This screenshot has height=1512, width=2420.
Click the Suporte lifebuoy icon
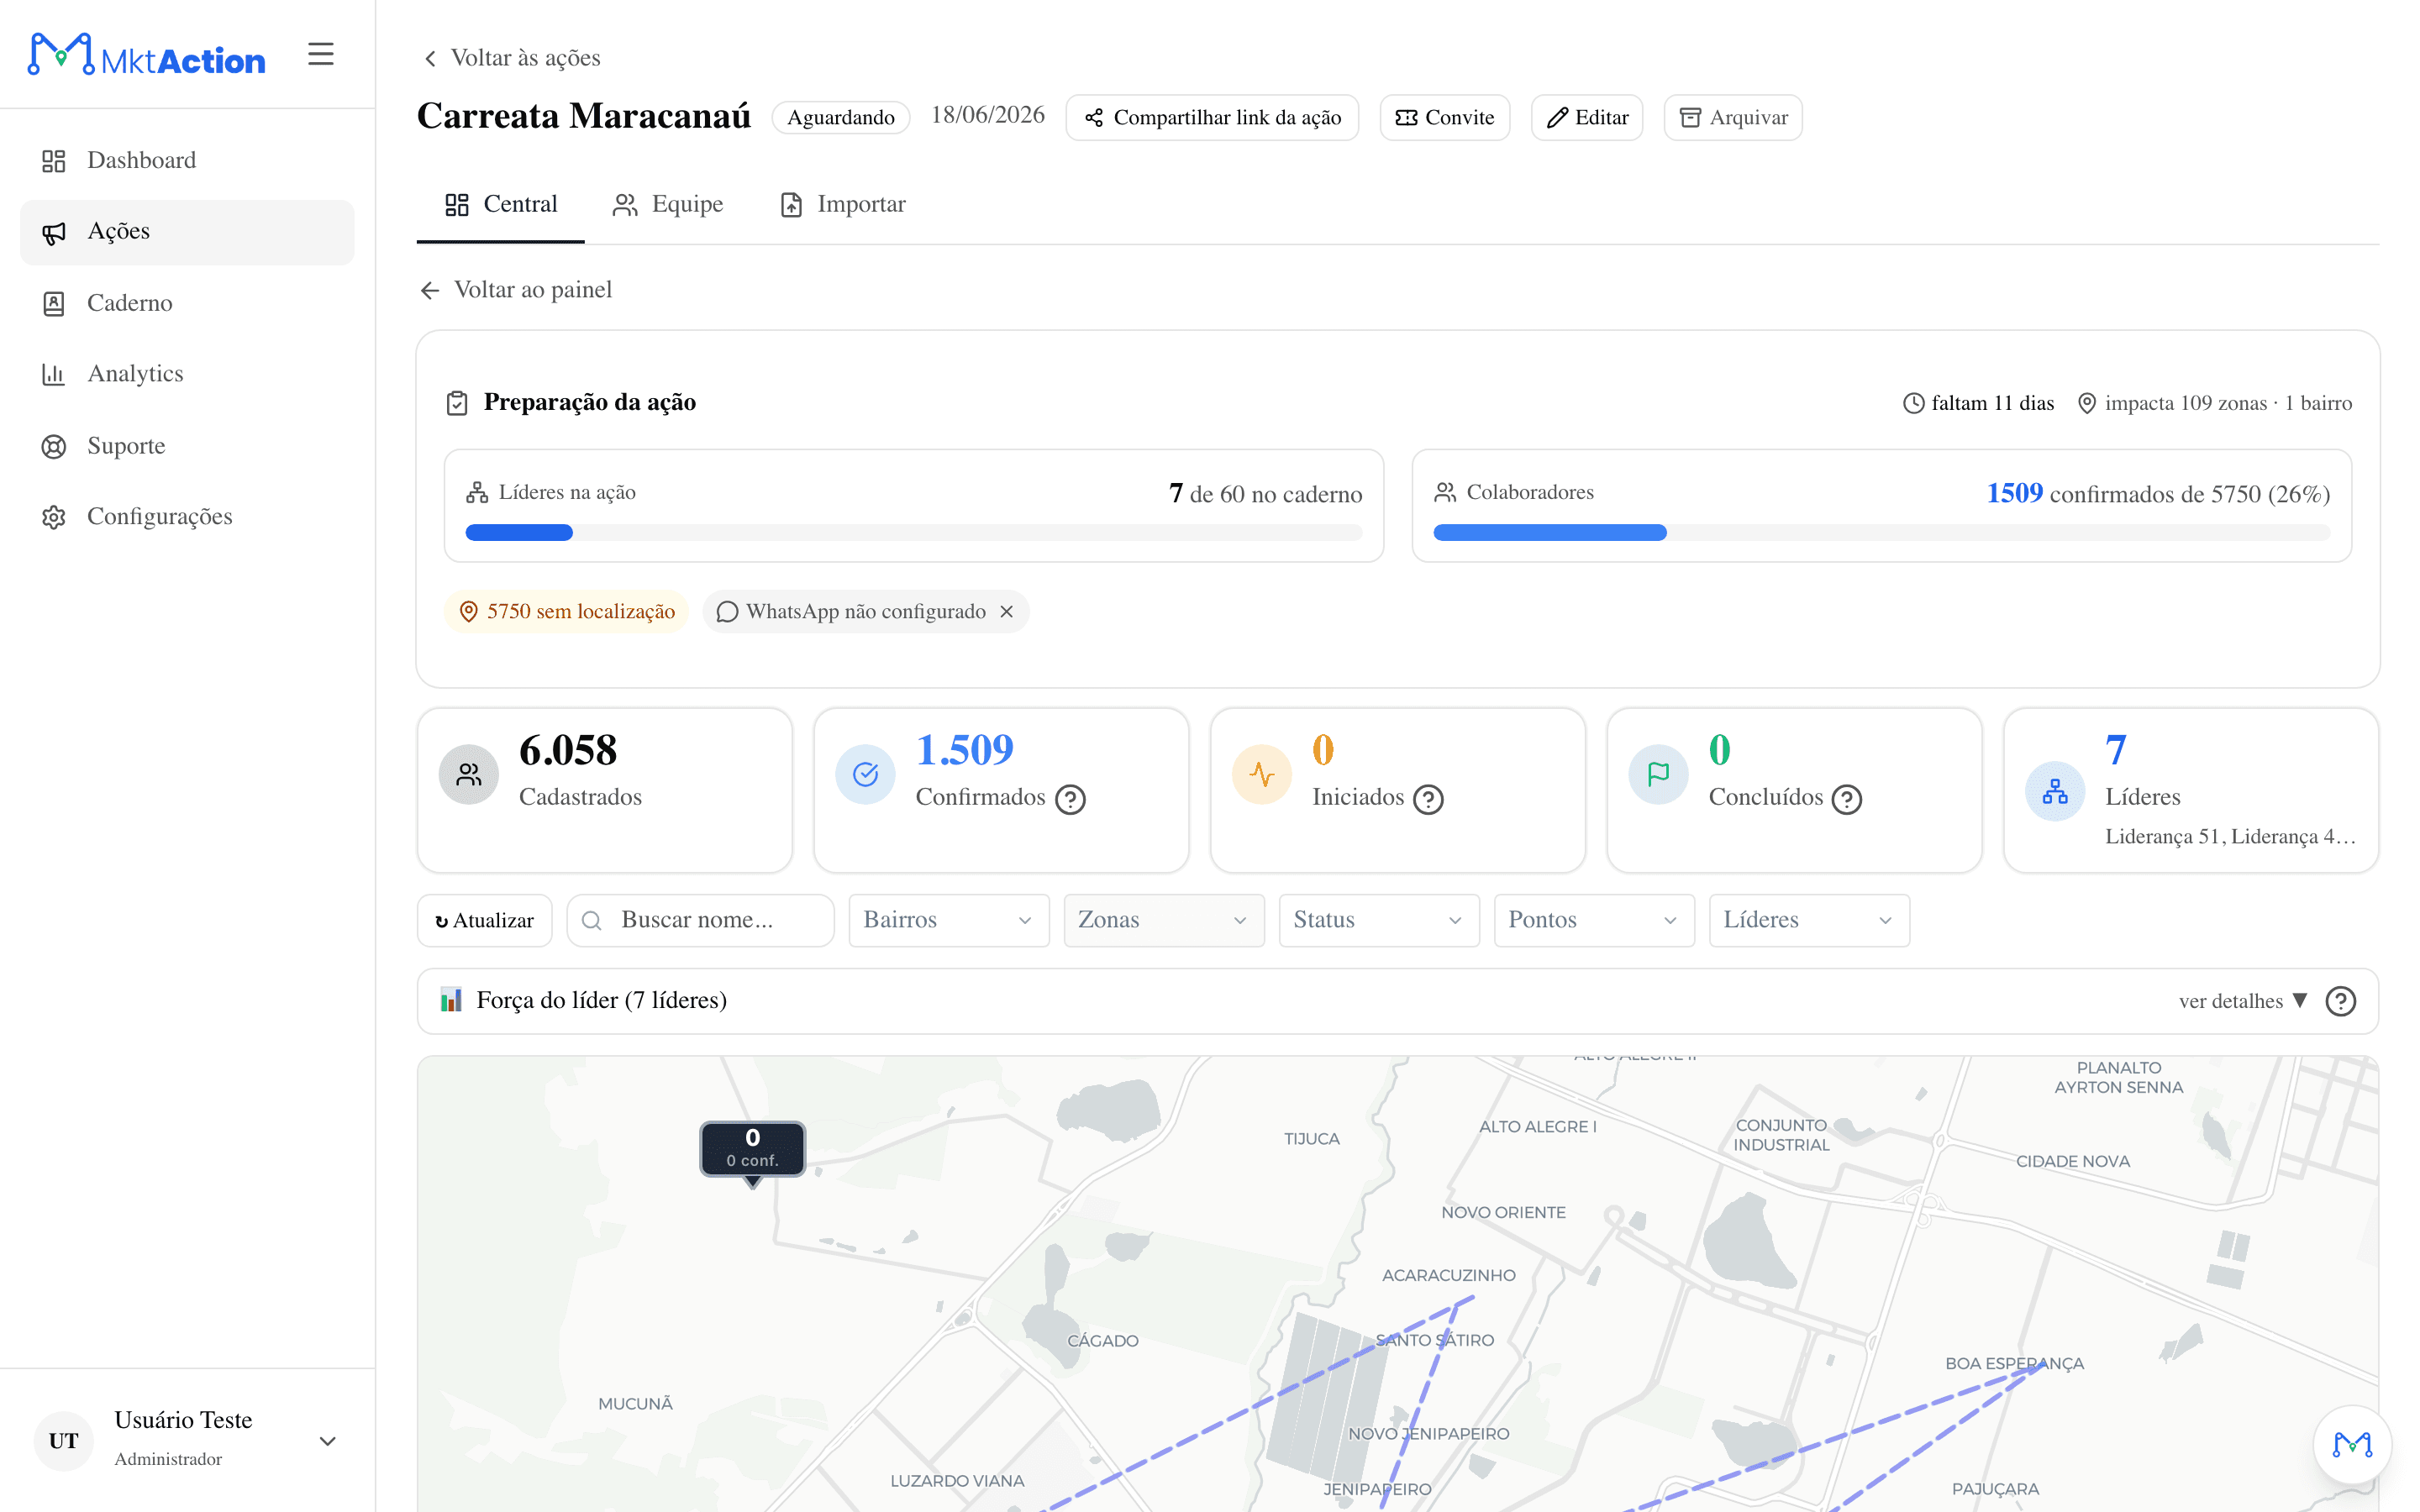[54, 447]
